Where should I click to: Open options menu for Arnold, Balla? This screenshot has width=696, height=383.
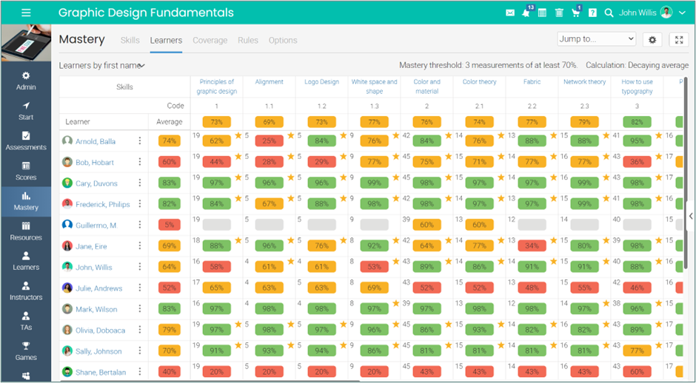140,140
